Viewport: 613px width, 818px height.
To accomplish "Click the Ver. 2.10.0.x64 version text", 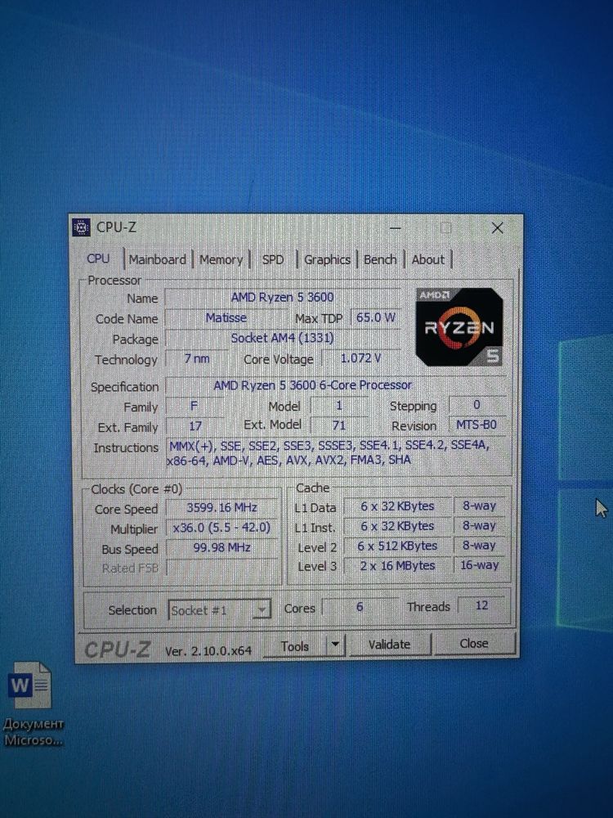I will [x=208, y=650].
